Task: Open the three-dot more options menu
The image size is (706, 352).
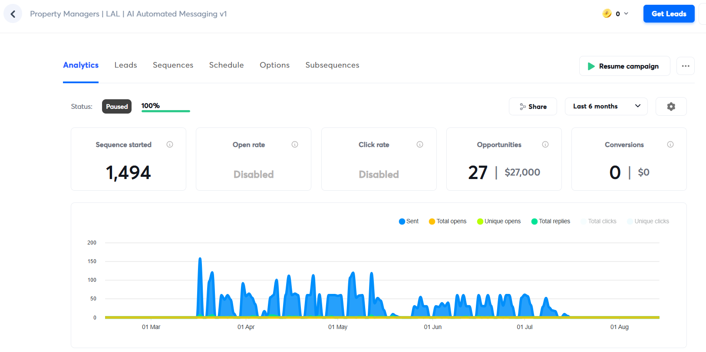Action: point(685,66)
